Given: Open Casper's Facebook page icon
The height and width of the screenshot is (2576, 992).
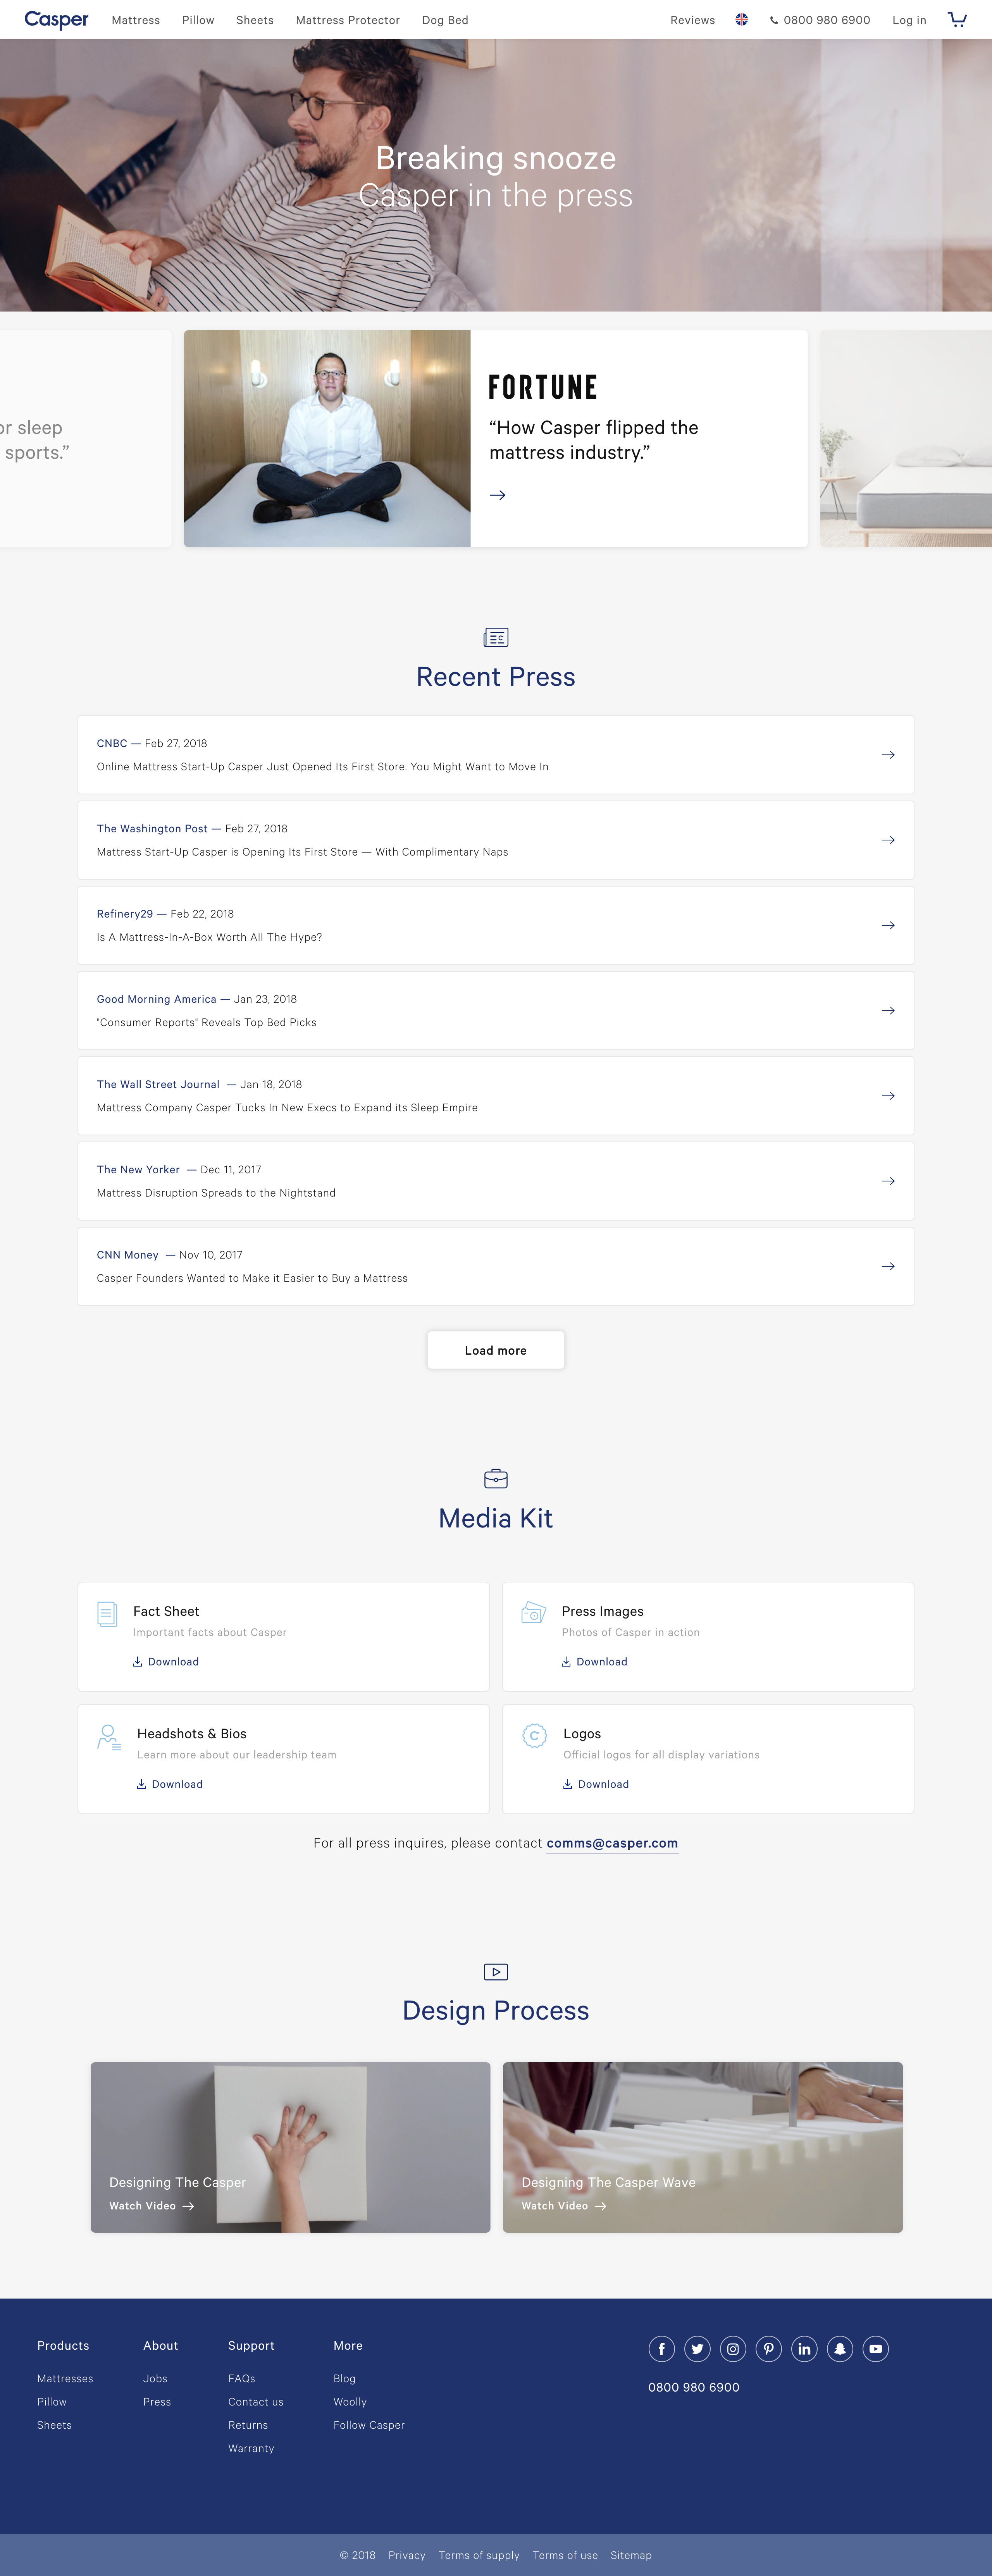Looking at the screenshot, I should point(661,2349).
